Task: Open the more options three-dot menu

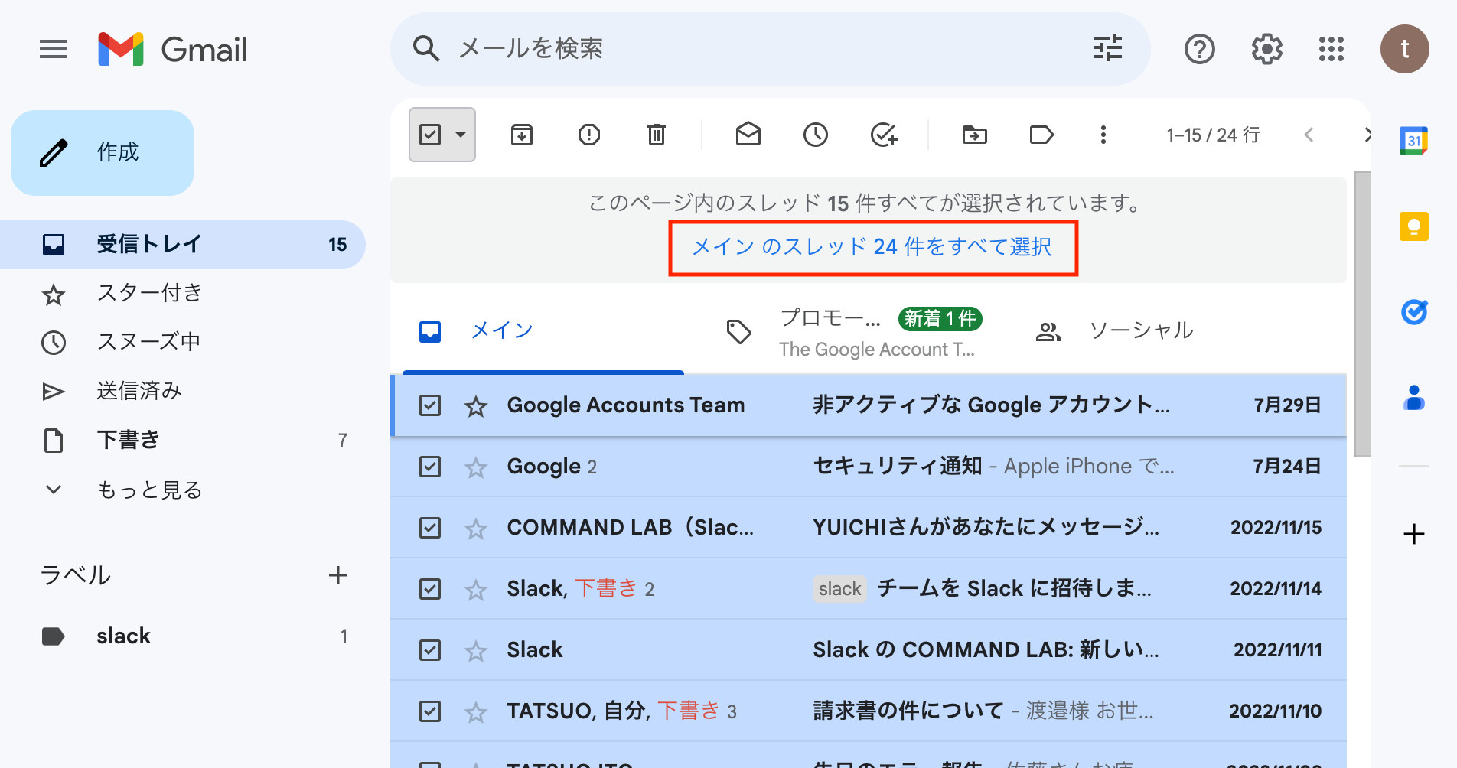Action: (1103, 135)
